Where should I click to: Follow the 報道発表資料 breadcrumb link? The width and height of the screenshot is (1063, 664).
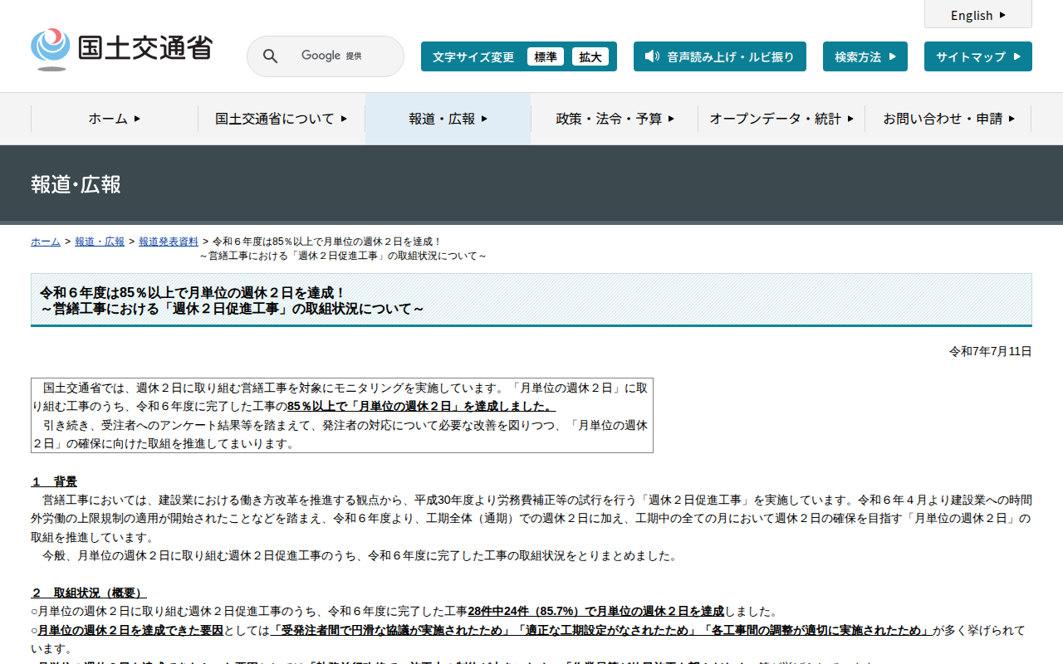click(169, 242)
